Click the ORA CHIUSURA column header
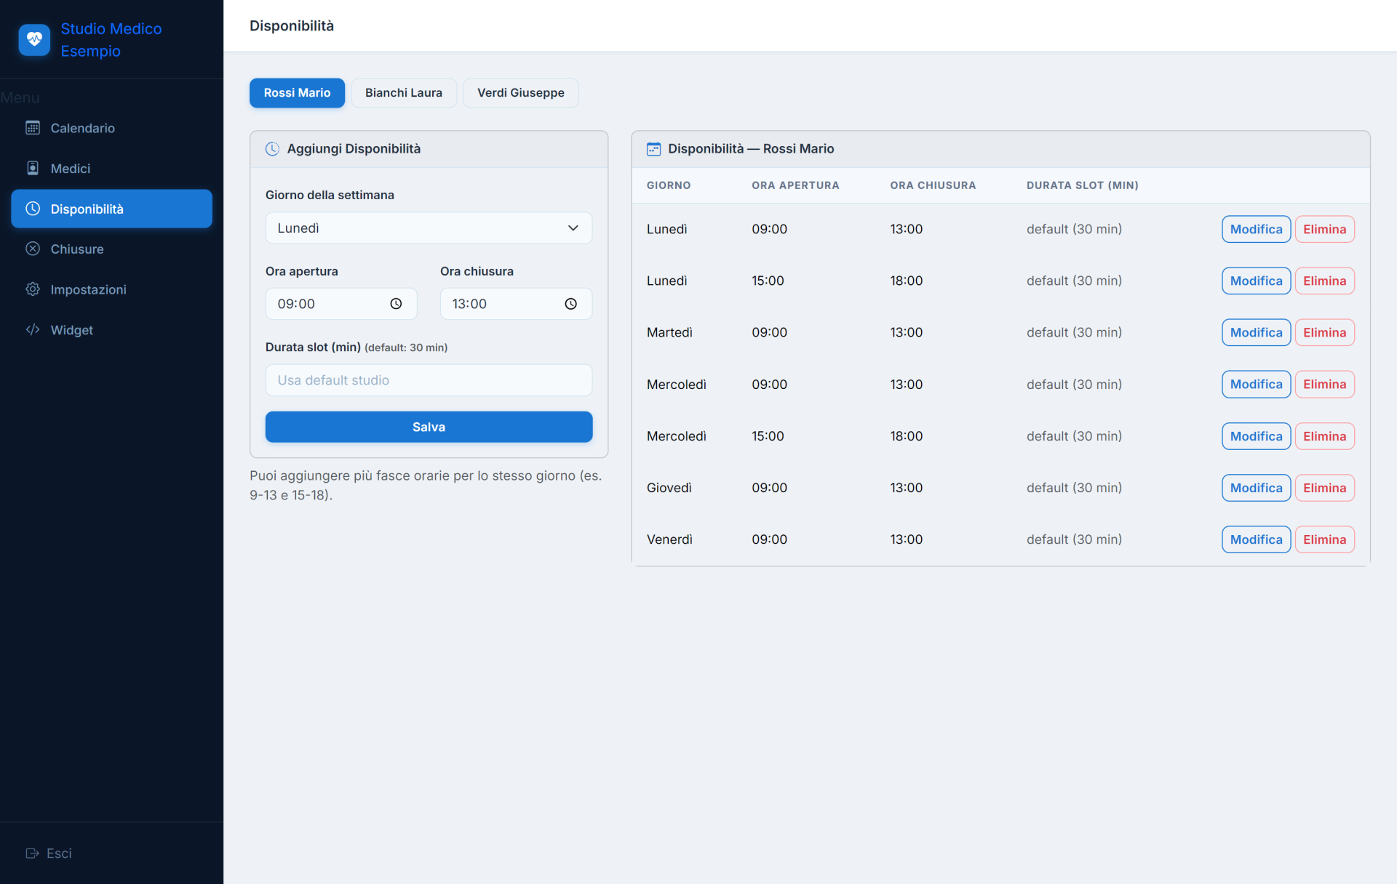This screenshot has height=884, width=1397. tap(933, 185)
